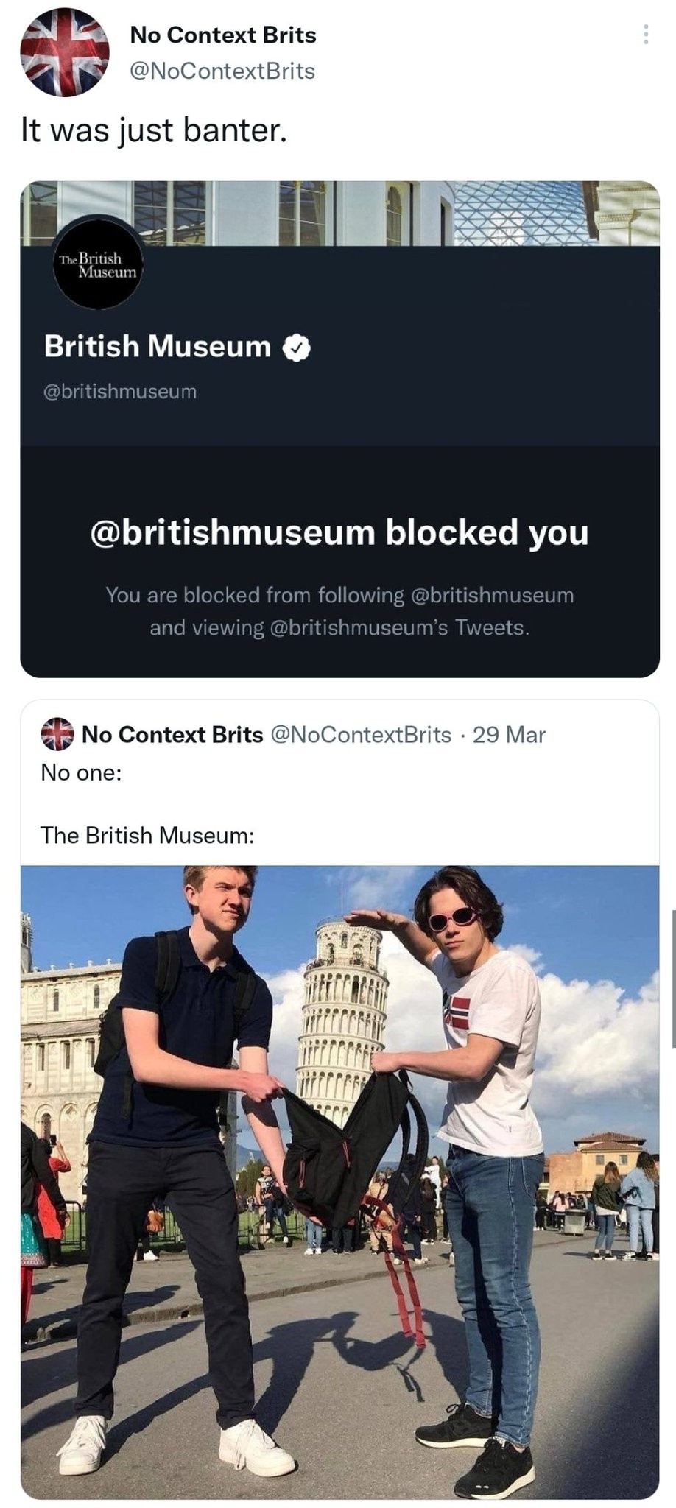Click No Context Brits name in quoted tweet
Screen dimensions: 676x1508
click(x=172, y=735)
